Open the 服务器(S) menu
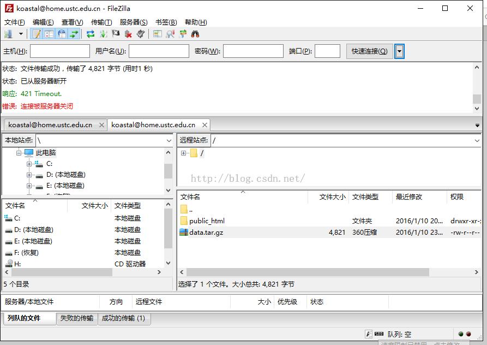The width and height of the screenshot is (487, 345). coord(134,22)
